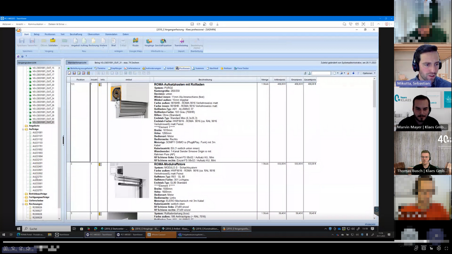Image resolution: width=452 pixels, height=254 pixels.
Task: Open [2018_I] Startcenter taskbar item
Action: tap(114, 229)
